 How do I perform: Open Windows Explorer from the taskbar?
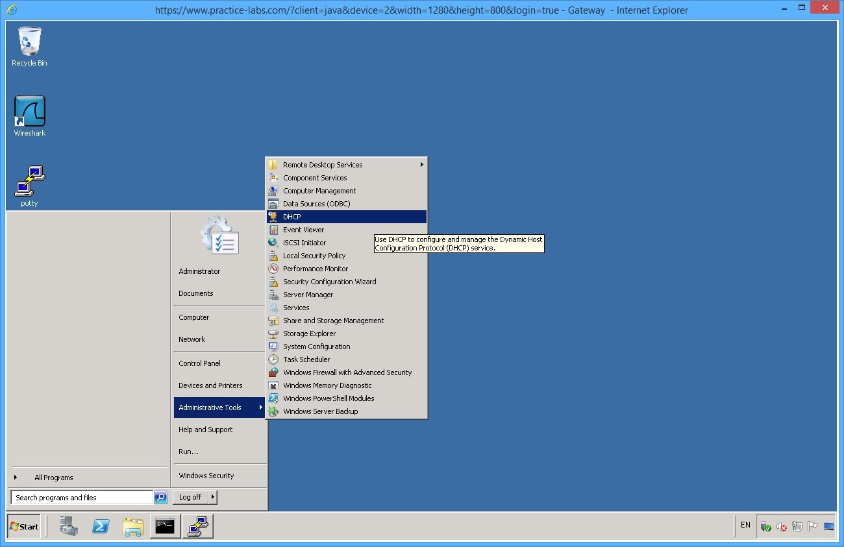click(x=133, y=526)
